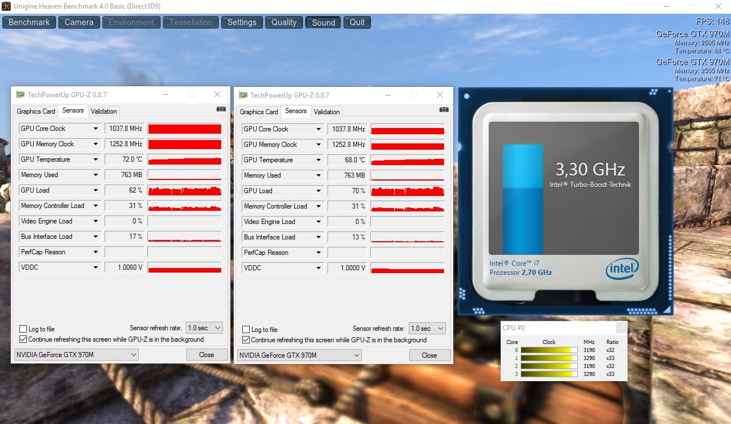Select Sensors tab in right GPU-Z window
The height and width of the screenshot is (424, 731).
[x=295, y=111]
